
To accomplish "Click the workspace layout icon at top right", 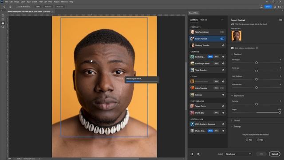I will [x=280, y=7].
